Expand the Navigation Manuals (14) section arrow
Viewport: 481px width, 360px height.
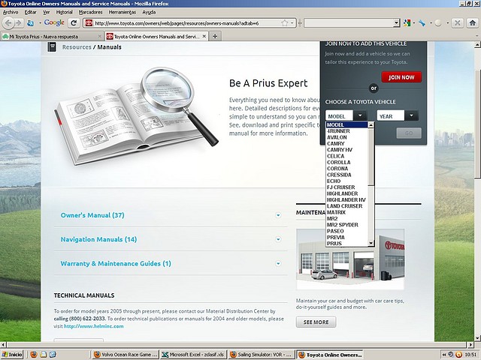pos(278,239)
